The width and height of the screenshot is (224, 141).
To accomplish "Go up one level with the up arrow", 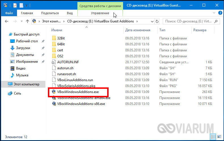I will pyautogui.click(x=28, y=21).
